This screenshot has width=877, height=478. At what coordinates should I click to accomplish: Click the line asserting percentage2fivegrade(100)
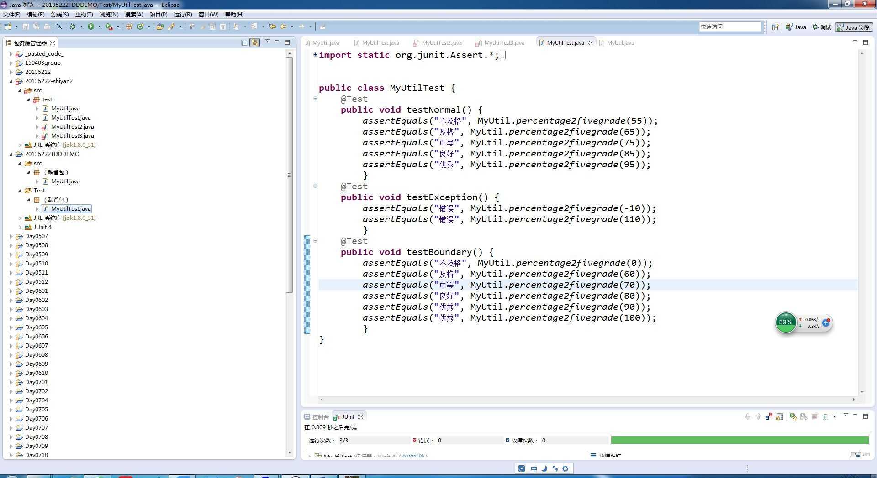point(509,318)
